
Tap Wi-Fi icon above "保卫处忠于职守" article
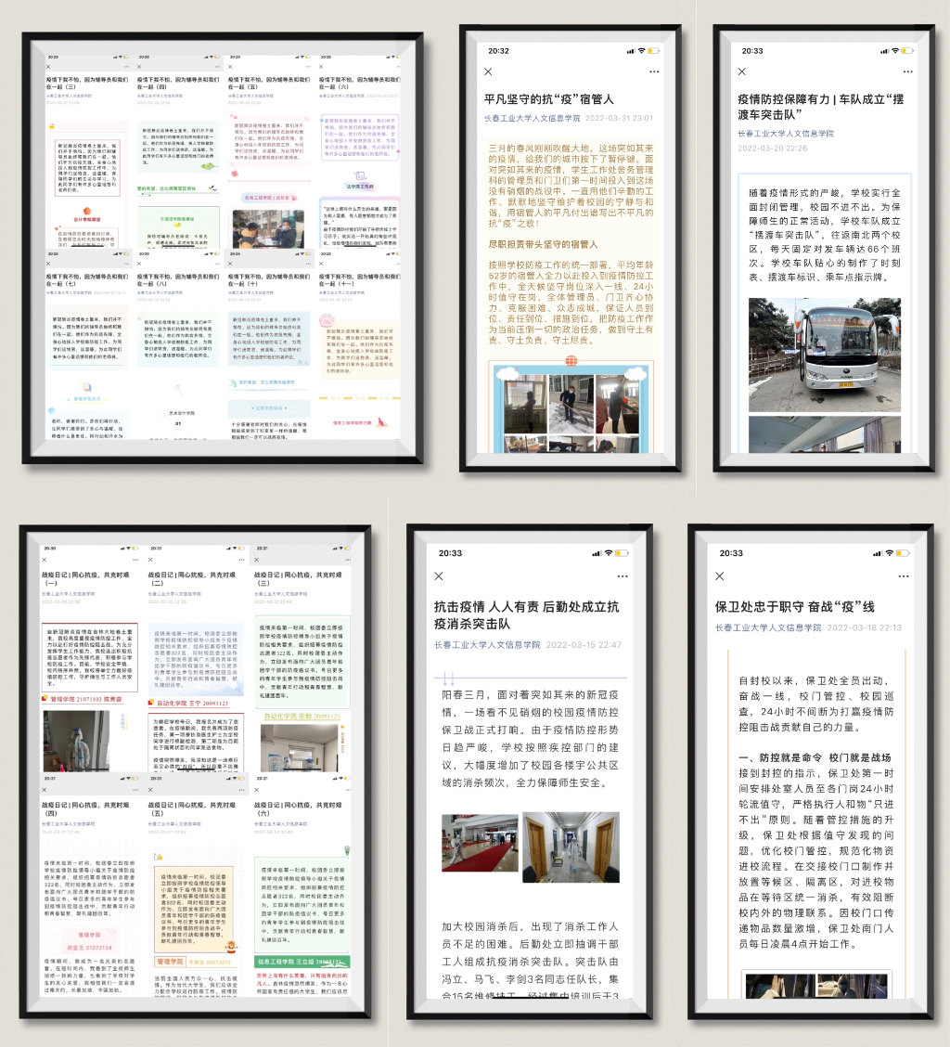[888, 553]
